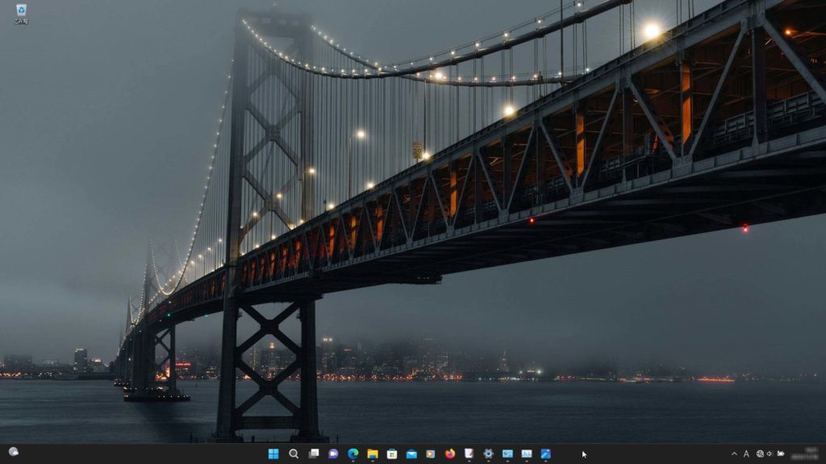Click the taskbar Search magnifier
Screen dimensions: 826x464
tap(294, 454)
